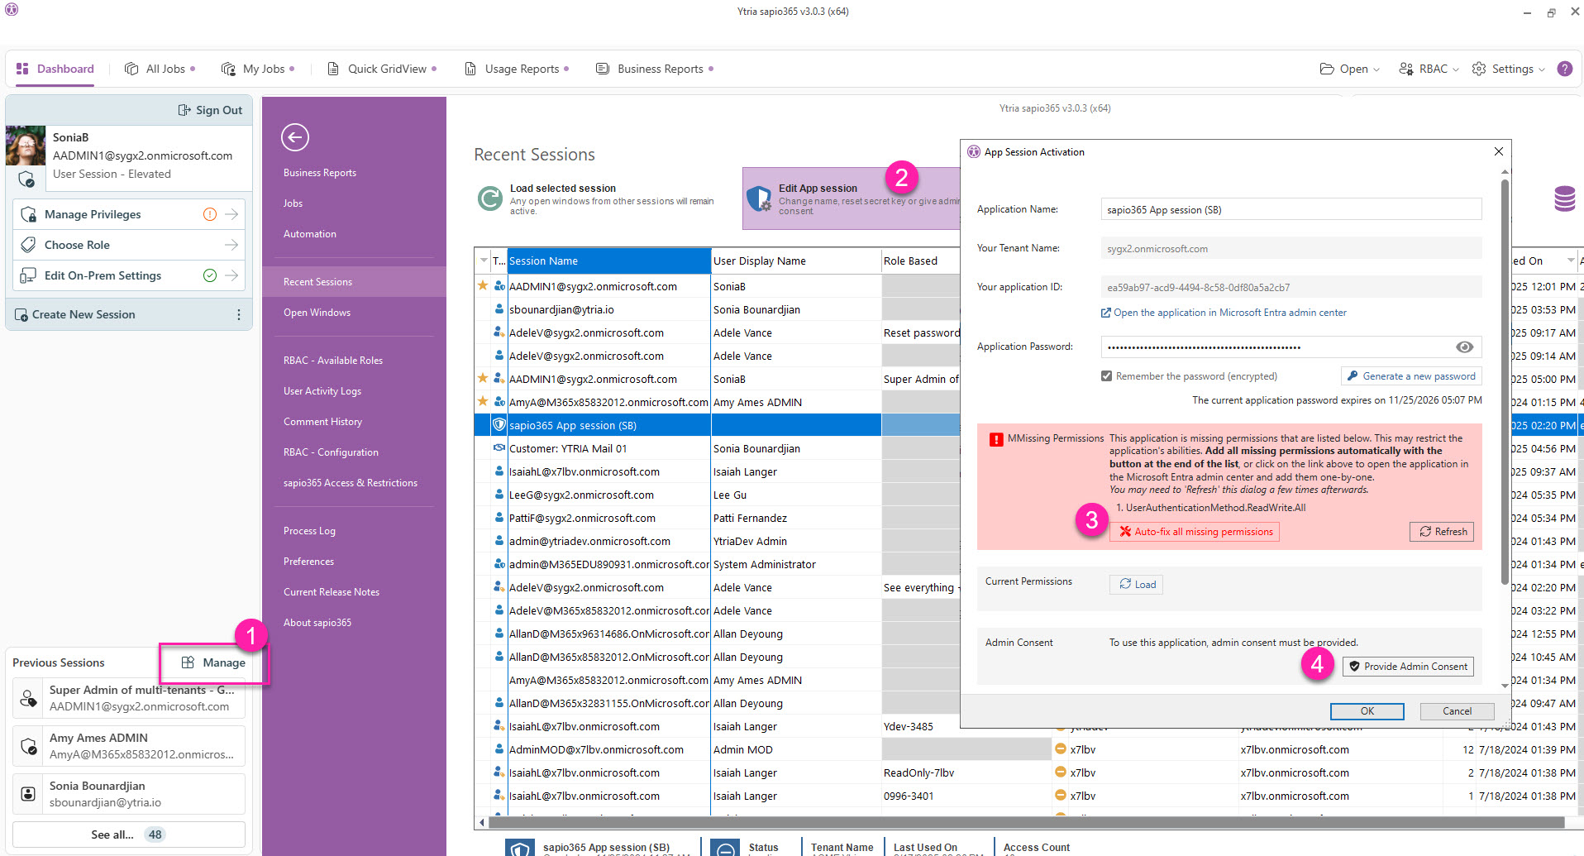The image size is (1584, 856).
Task: Click the purple database icon
Action: coord(1564,199)
